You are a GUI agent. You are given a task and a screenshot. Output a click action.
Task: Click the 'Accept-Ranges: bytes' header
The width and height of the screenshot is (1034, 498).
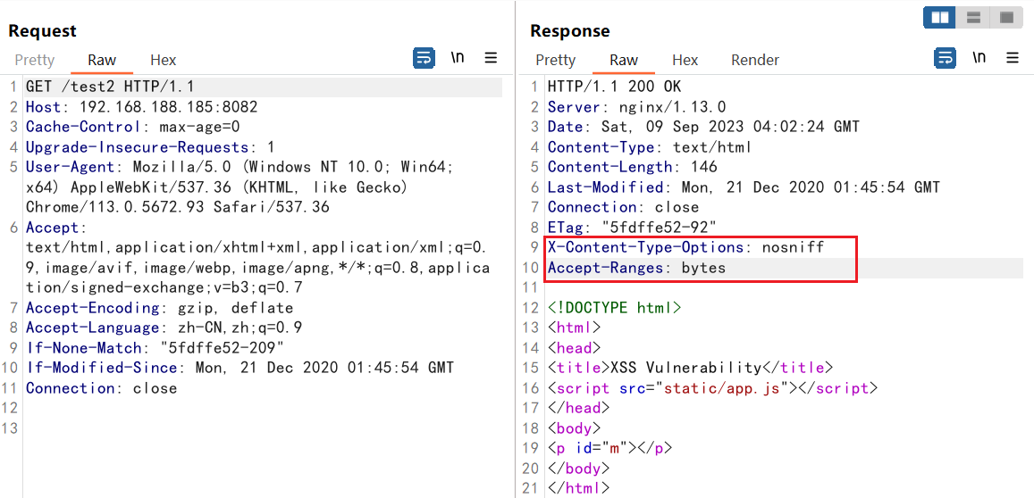[636, 268]
